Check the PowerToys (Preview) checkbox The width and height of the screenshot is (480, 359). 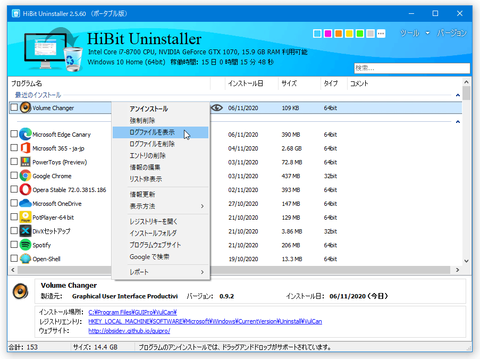click(x=14, y=162)
